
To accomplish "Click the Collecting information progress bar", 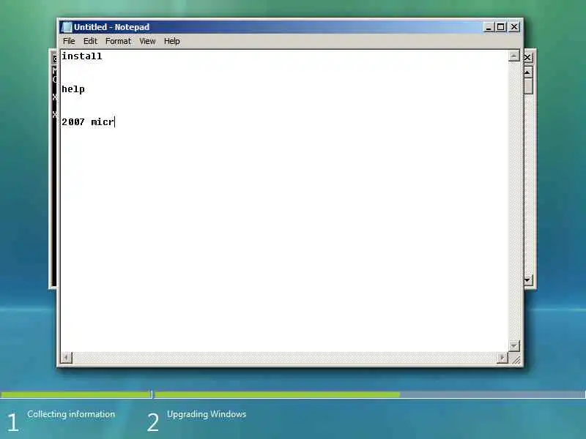I will [75, 394].
